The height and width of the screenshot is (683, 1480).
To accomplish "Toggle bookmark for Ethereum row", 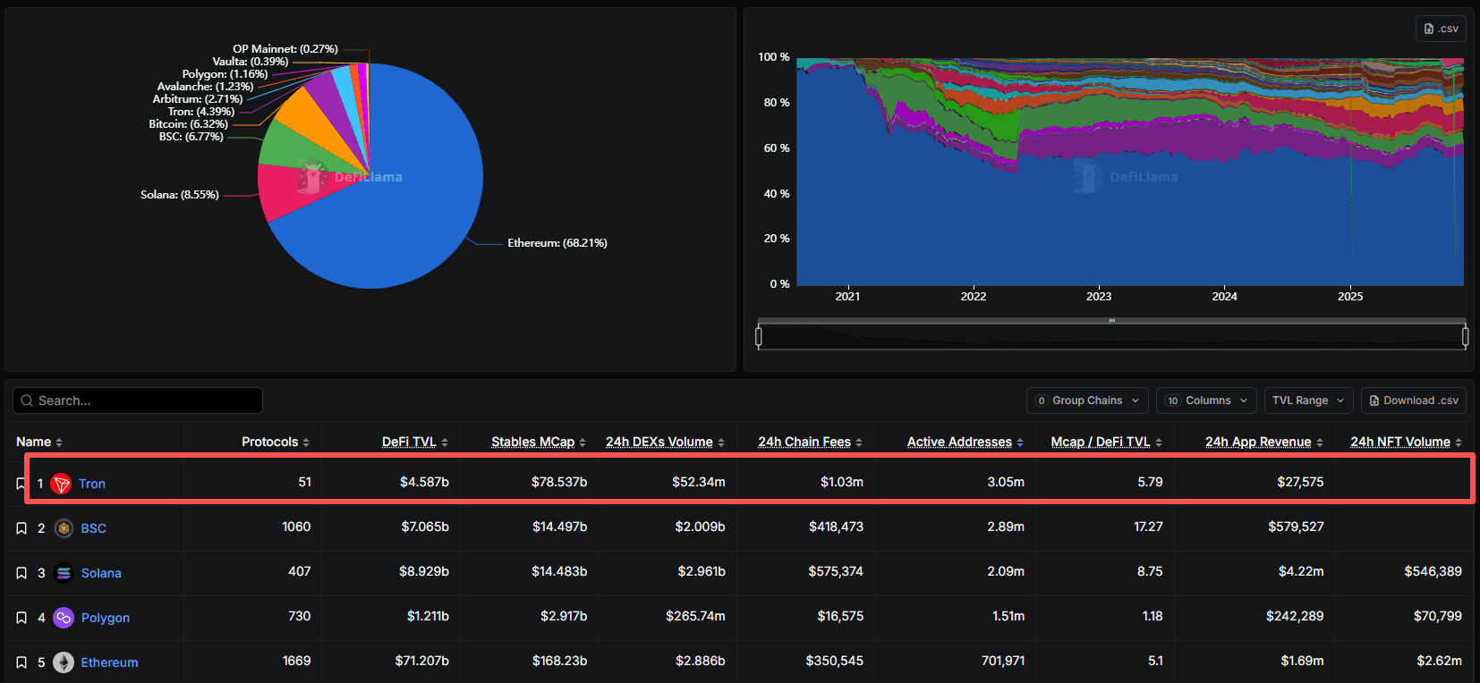I will pyautogui.click(x=21, y=662).
